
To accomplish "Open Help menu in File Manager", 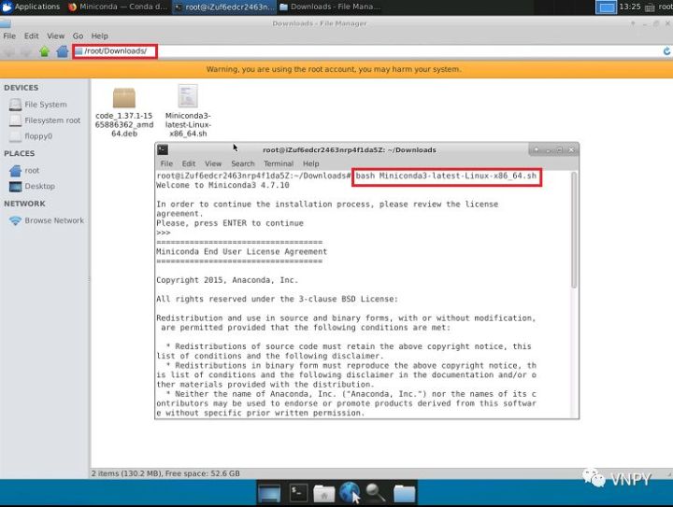I will (x=100, y=36).
